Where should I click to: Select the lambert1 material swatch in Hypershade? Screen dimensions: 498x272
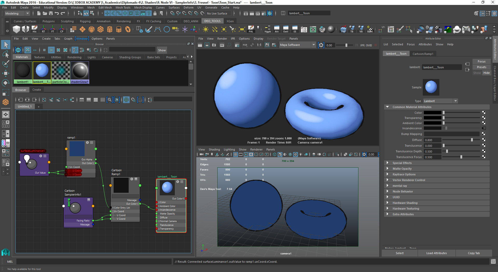(x=23, y=70)
